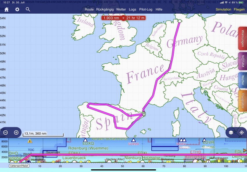Select the EDVR triangle marker in the profile
This screenshot has width=247, height=172.
point(204,140)
